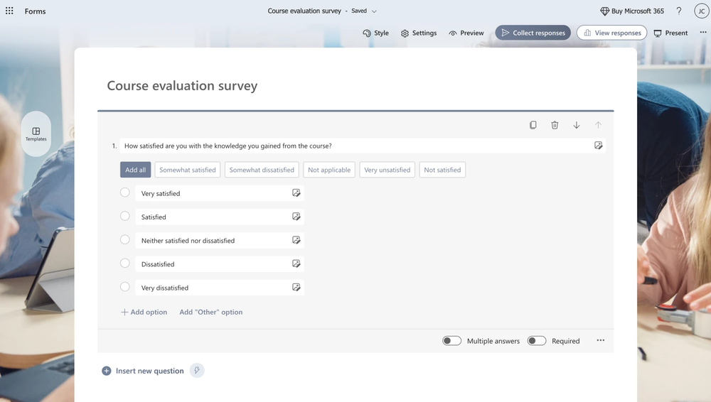Viewport: 711px width, 402px height.
Task: Expand the form title dropdown chevron
Action: point(375,11)
